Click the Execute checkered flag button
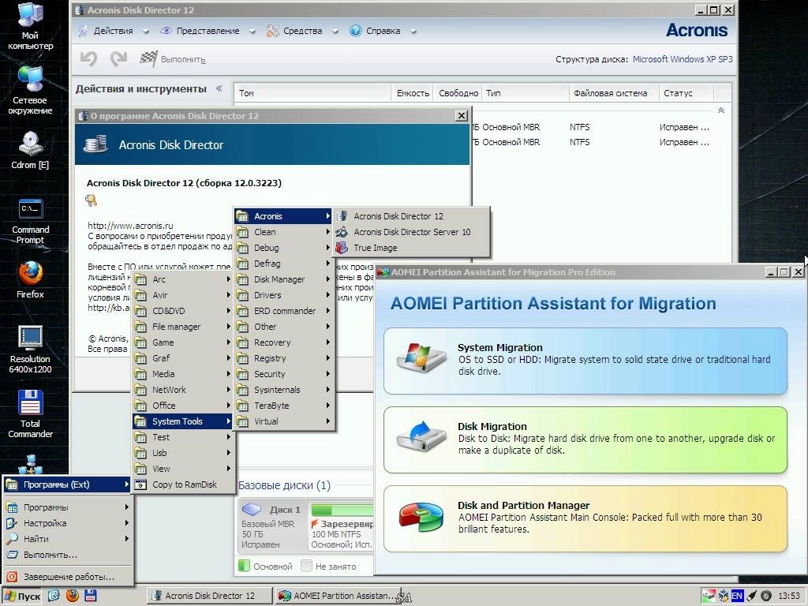Screen dimensions: 808x606 click(173, 59)
